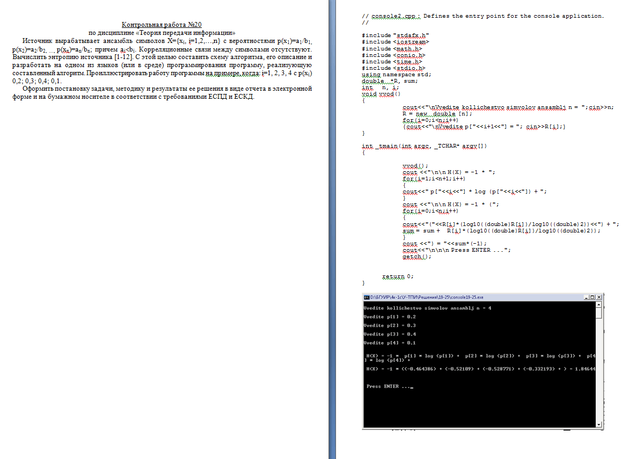
Task: Click console line 'Vvedite p[4] = 0.1'
Action: coord(390,343)
